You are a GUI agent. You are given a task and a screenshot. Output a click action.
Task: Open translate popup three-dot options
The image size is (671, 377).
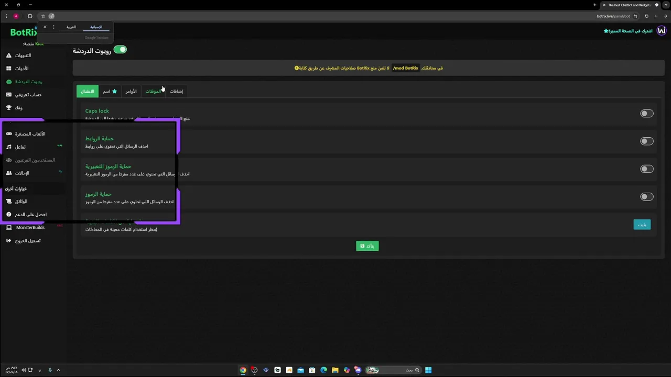53,27
